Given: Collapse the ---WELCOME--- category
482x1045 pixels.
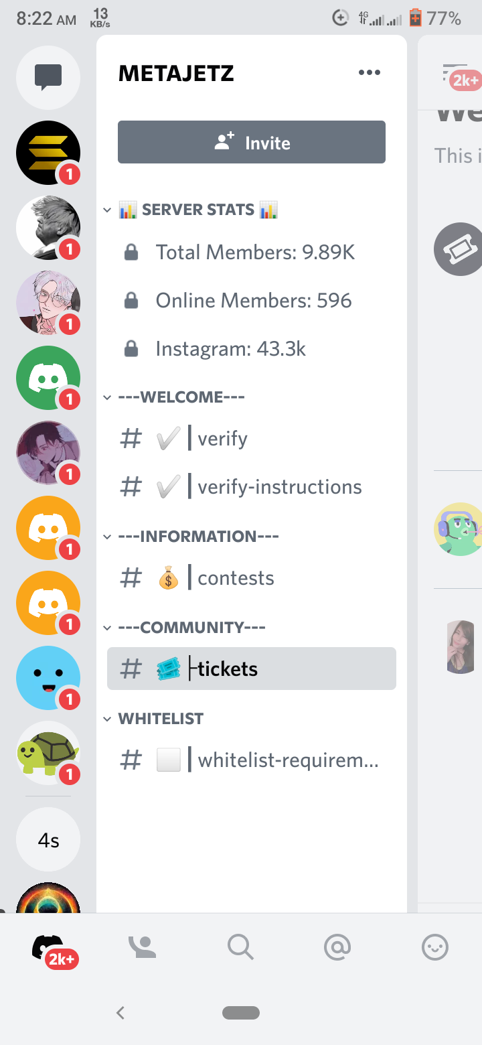Looking at the screenshot, I should coord(174,397).
